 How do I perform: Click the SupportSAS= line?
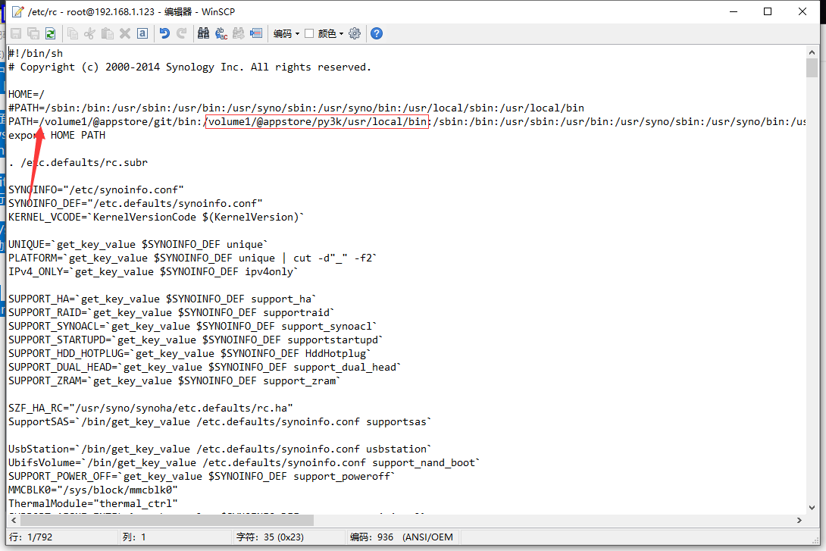221,422
